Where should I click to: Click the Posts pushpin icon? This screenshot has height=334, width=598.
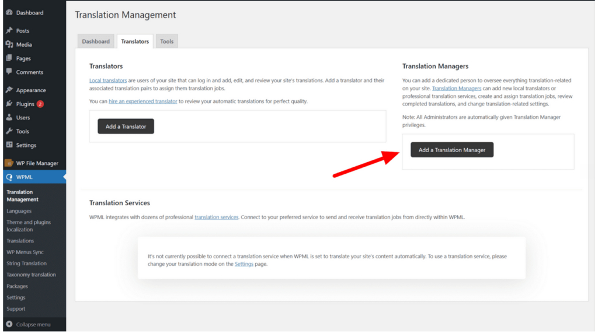tap(9, 30)
